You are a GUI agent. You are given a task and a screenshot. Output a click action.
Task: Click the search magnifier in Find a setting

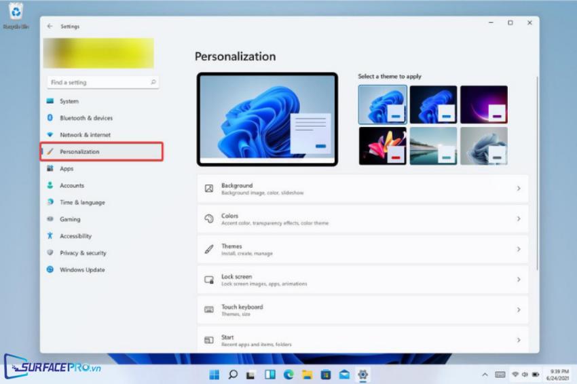[153, 82]
